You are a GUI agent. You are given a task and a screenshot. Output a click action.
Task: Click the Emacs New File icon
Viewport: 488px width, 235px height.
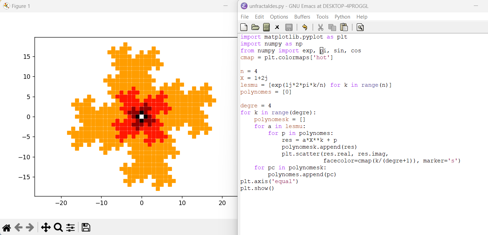coord(244,27)
